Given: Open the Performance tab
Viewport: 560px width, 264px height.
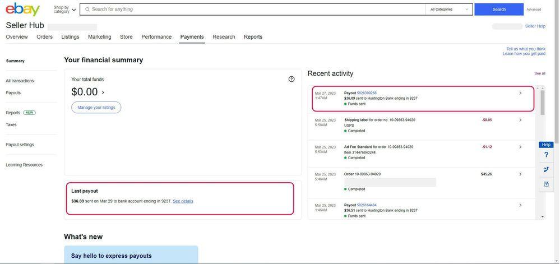Looking at the screenshot, I should pyautogui.click(x=156, y=37).
